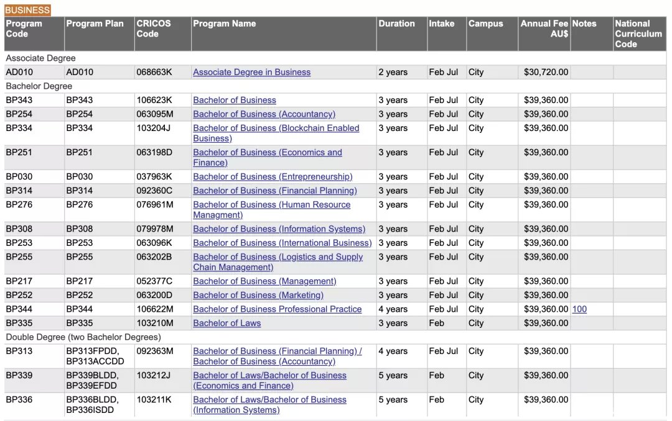Click the 2 years duration for AD010
This screenshot has height=421, width=672.
(393, 72)
